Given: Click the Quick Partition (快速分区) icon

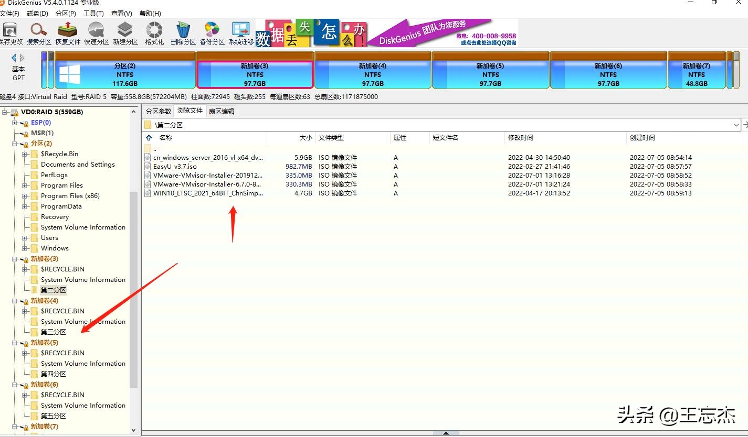Looking at the screenshot, I should pyautogui.click(x=97, y=32).
